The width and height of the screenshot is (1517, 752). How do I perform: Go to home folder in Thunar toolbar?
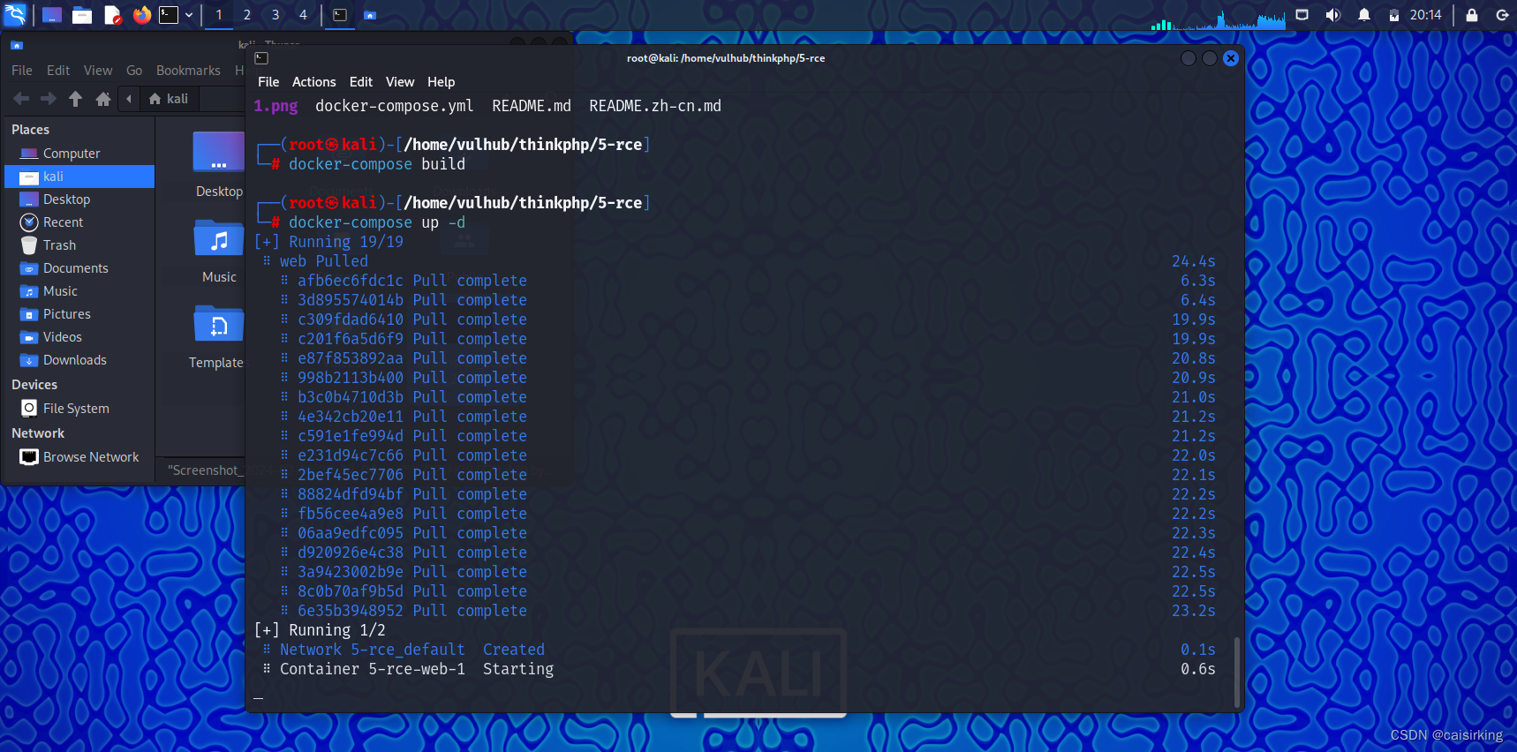tap(103, 99)
